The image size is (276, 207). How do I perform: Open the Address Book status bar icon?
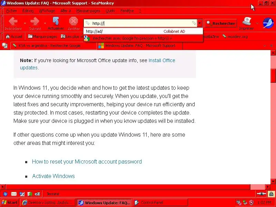click(30, 194)
